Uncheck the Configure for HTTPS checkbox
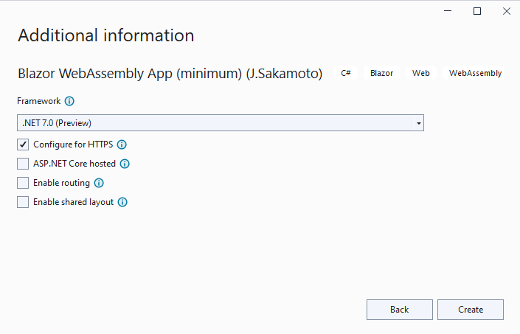520x334 pixels. pyautogui.click(x=23, y=145)
